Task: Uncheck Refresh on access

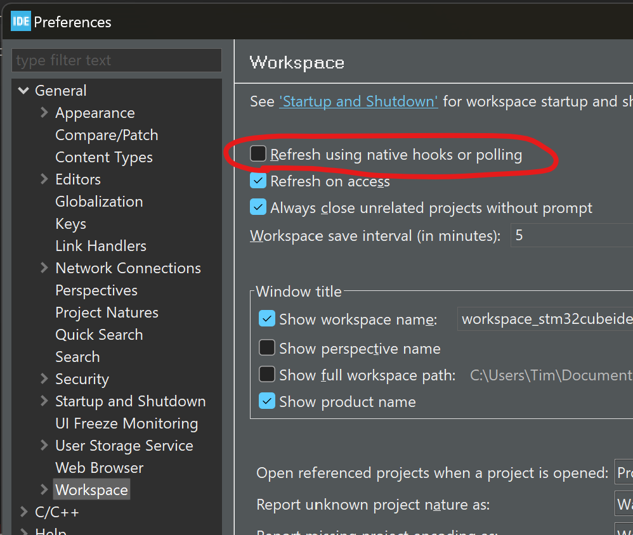Action: 258,181
